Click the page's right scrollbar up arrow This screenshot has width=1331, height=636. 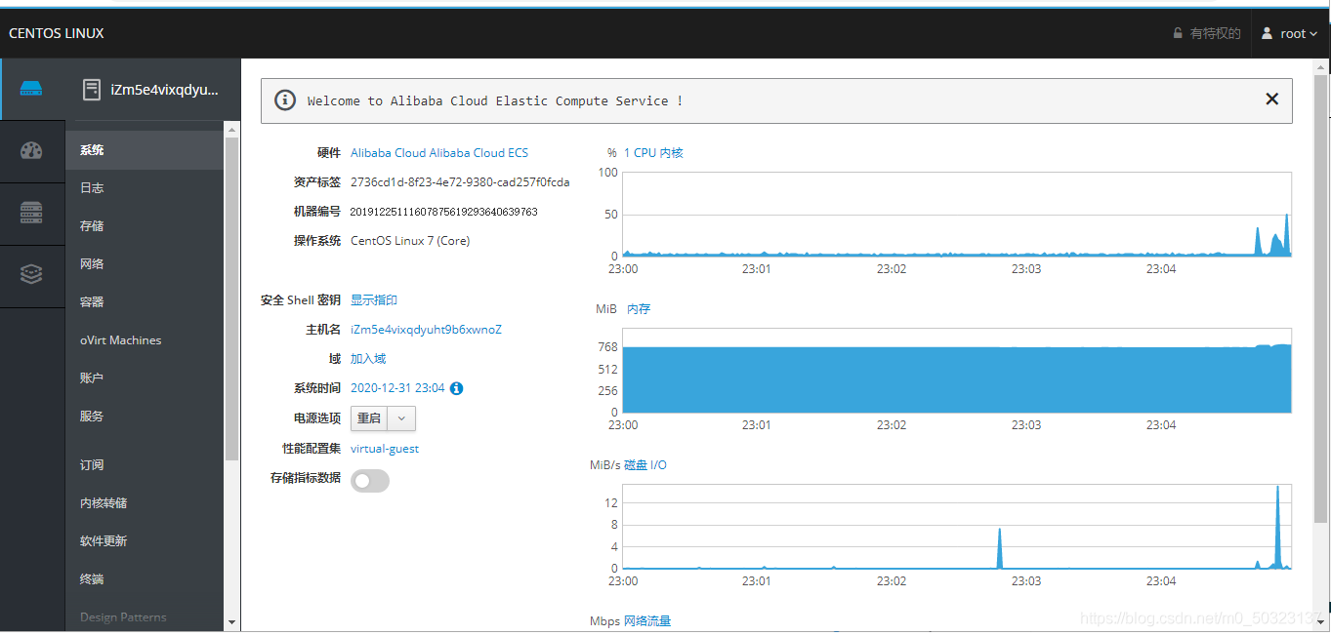[x=1322, y=67]
